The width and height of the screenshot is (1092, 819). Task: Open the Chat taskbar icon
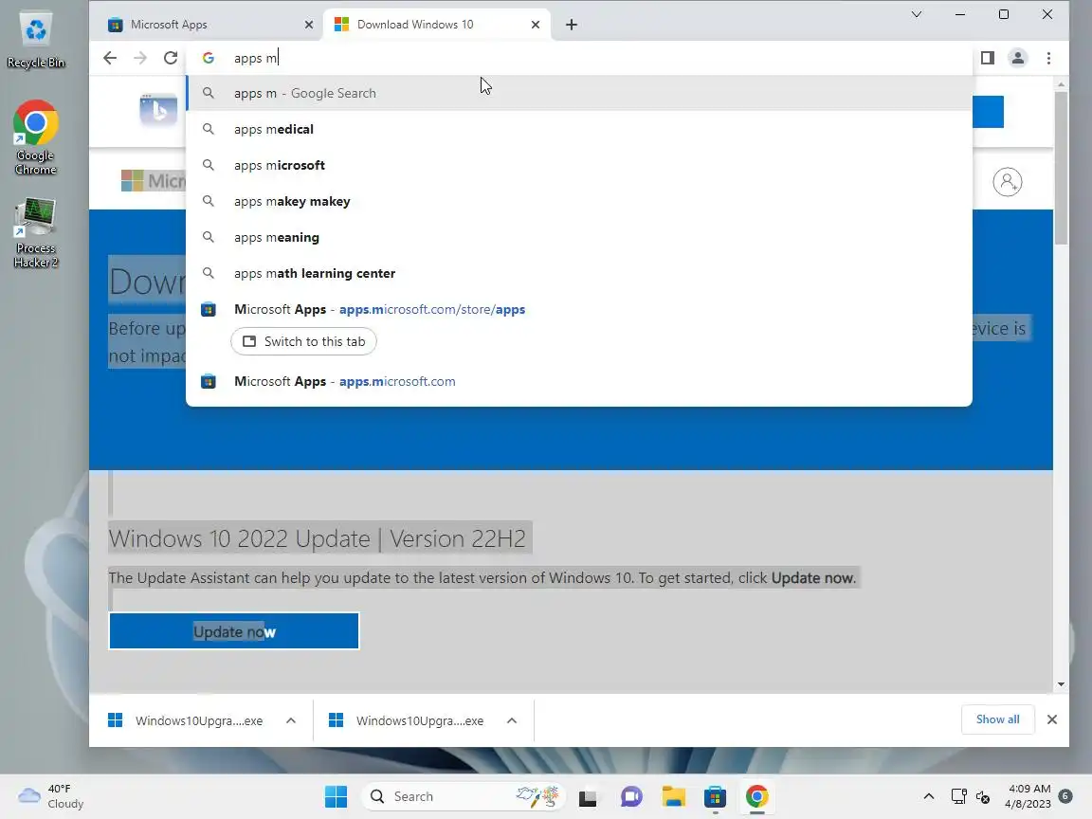(631, 796)
